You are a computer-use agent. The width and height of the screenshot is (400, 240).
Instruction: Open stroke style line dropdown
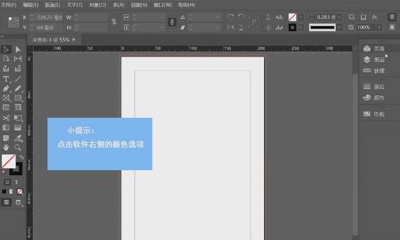pos(340,27)
